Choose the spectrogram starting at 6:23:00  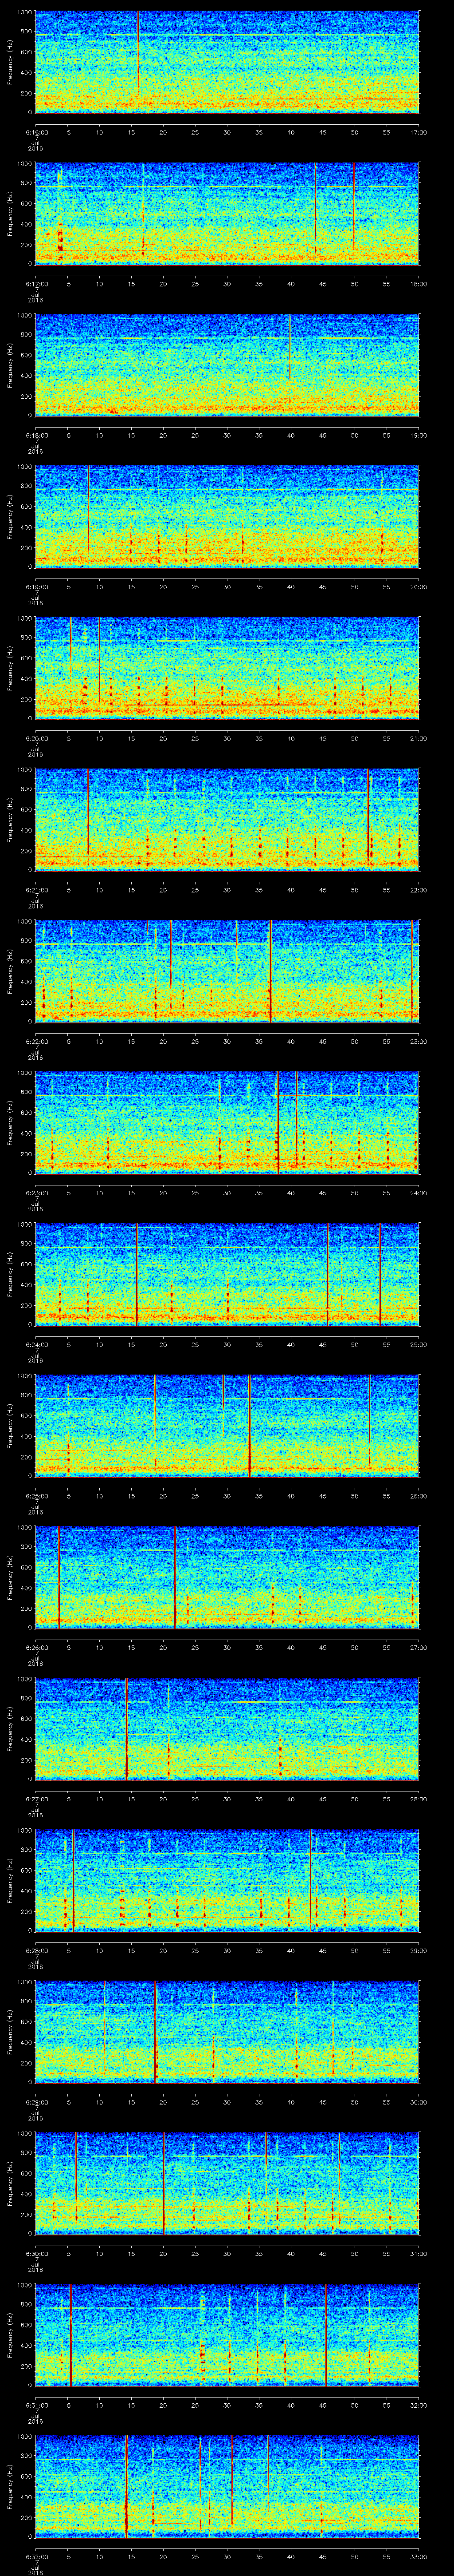pyautogui.click(x=227, y=1122)
